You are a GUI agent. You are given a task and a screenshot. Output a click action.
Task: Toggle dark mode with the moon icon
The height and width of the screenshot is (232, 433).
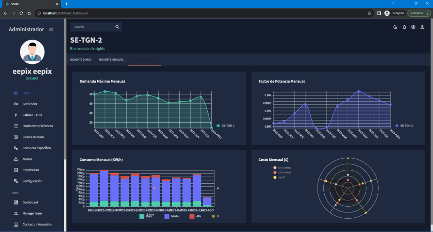[395, 27]
